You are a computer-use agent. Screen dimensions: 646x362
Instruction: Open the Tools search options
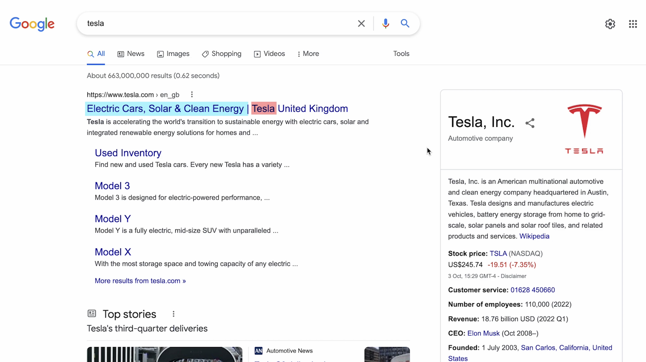tap(401, 54)
